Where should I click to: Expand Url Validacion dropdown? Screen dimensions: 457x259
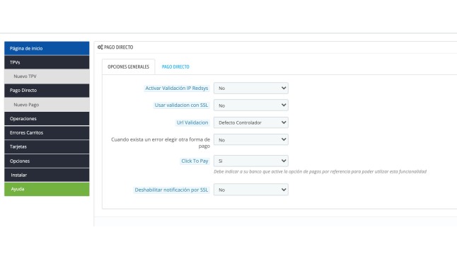pyautogui.click(x=251, y=122)
